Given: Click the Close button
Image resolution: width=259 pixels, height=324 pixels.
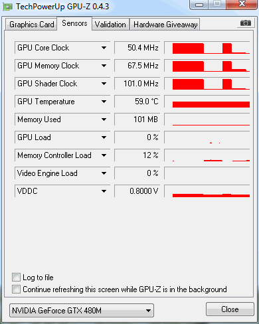Looking at the screenshot, I should coord(230,309).
